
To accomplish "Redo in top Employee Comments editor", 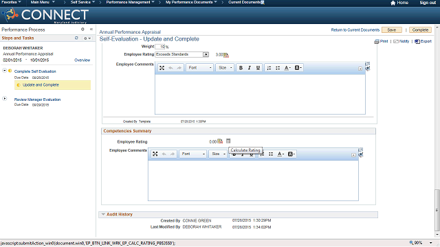I will 179,68.
